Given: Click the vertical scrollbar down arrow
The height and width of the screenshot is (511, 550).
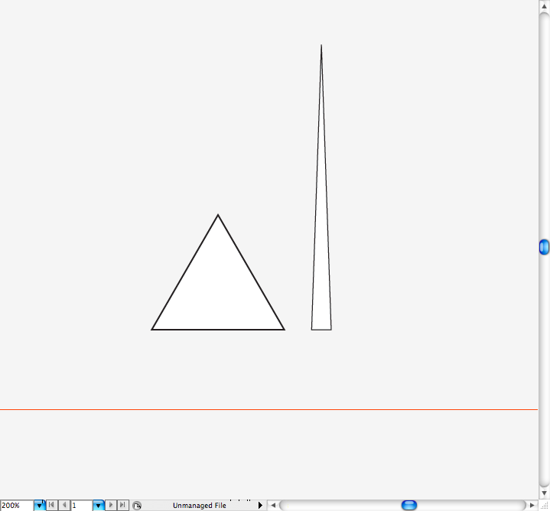Looking at the screenshot, I should pos(544,493).
